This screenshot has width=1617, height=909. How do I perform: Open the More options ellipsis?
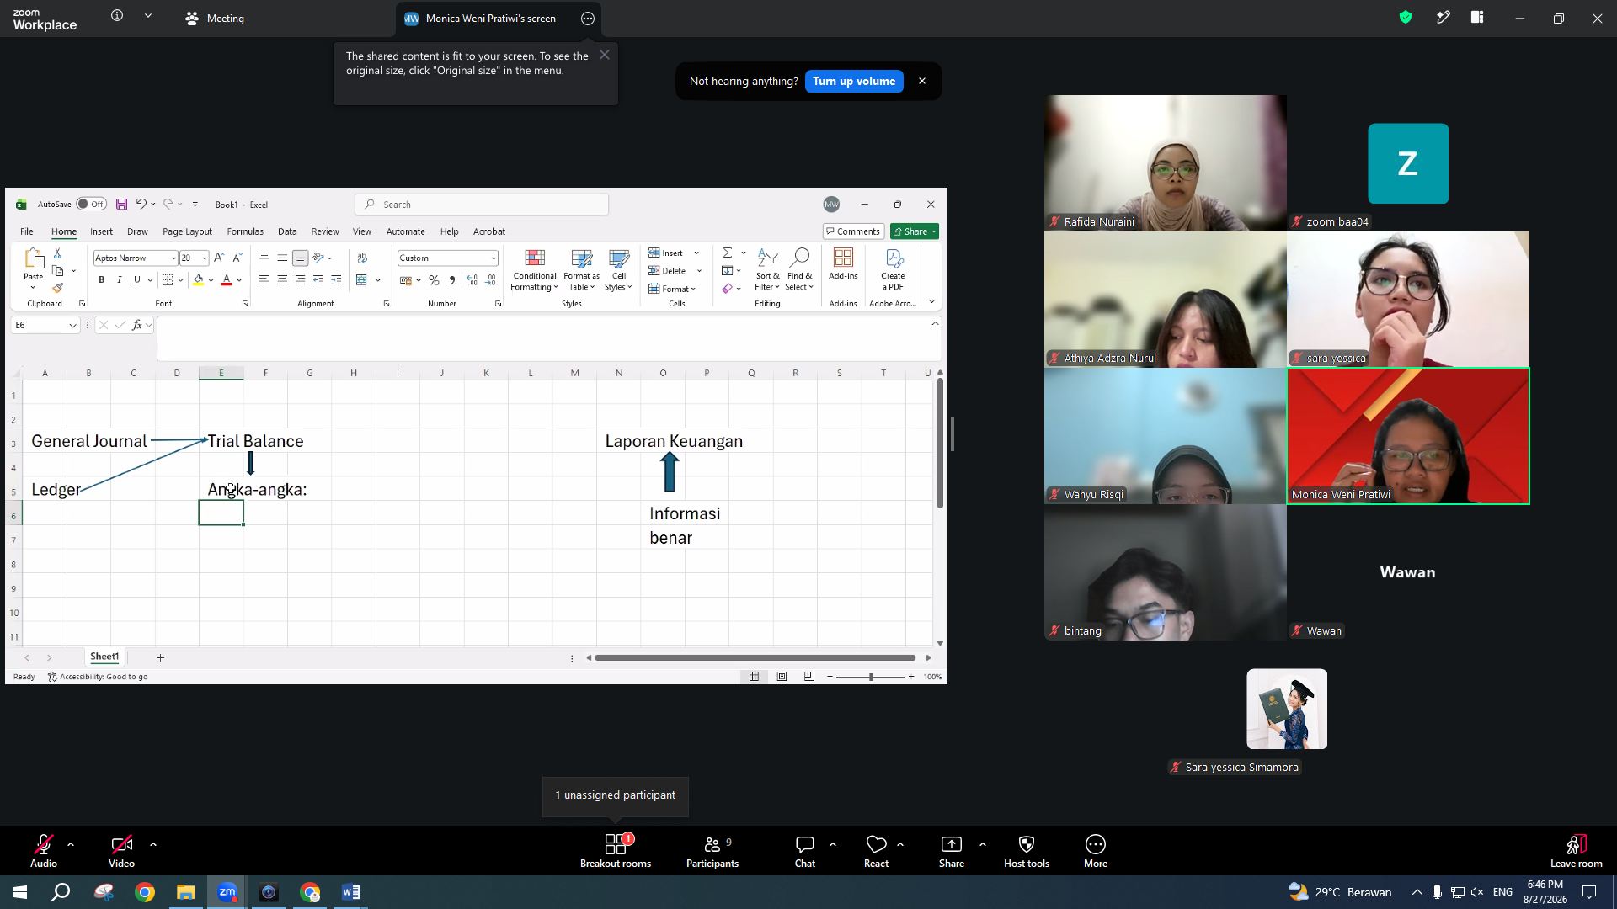pyautogui.click(x=1096, y=850)
